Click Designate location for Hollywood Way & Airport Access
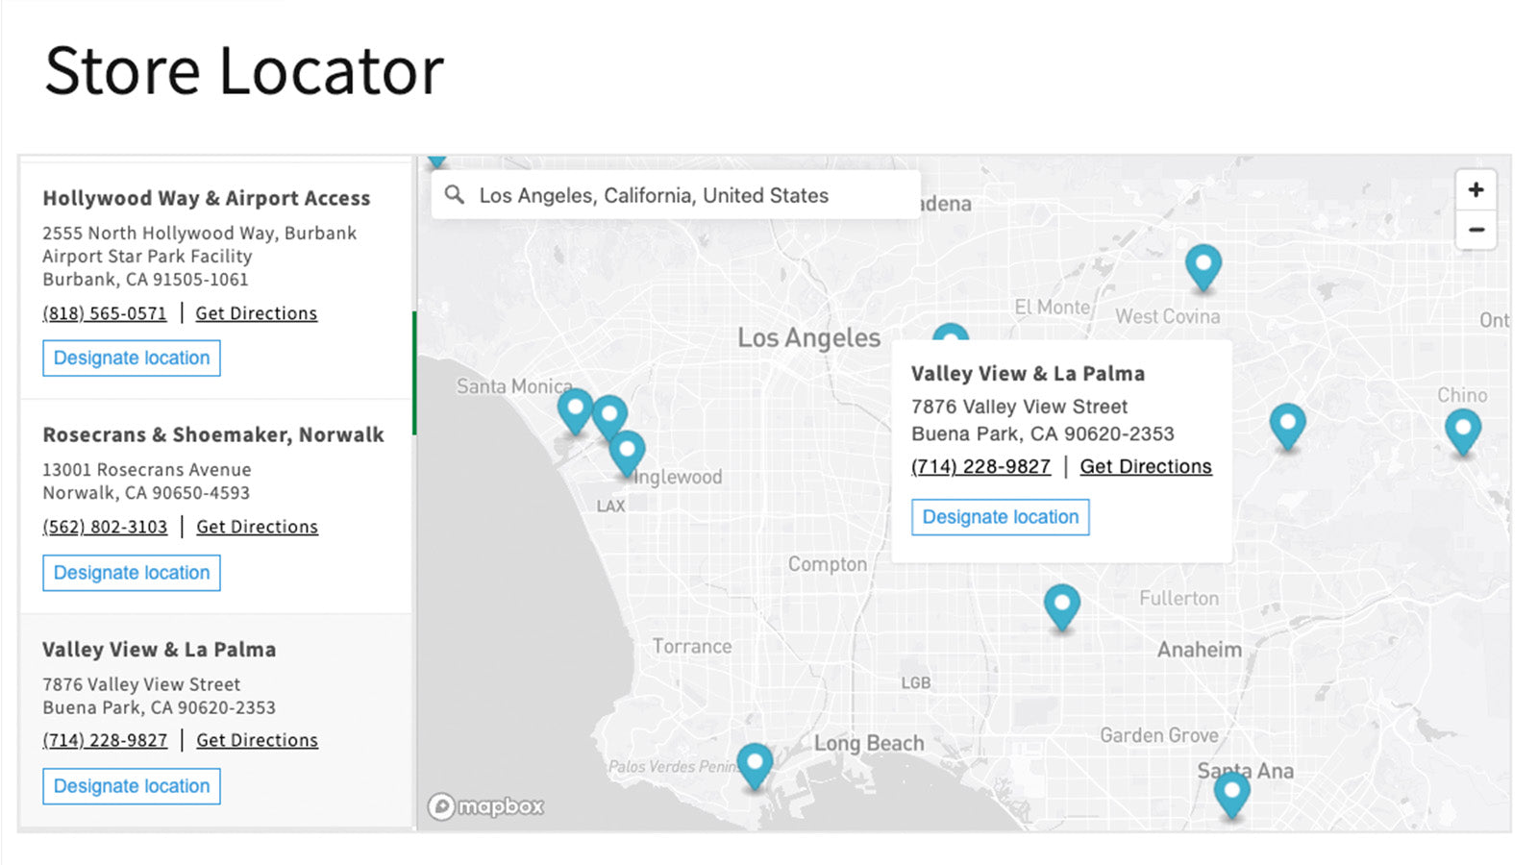Viewport: 1538px width, 865px height. (132, 358)
